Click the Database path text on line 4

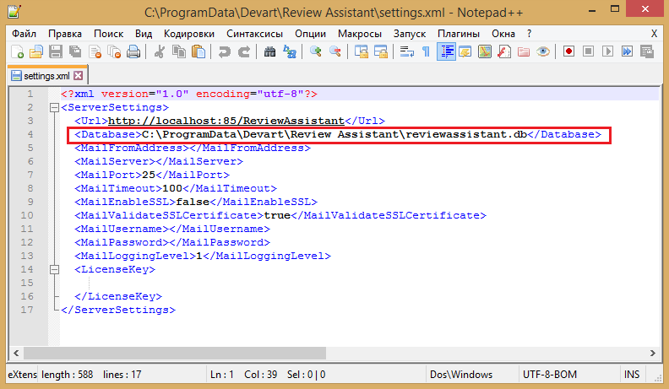pyautogui.click(x=334, y=134)
